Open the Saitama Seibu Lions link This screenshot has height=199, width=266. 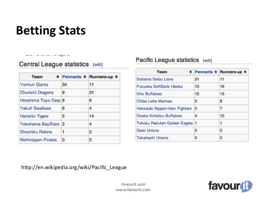155,79
